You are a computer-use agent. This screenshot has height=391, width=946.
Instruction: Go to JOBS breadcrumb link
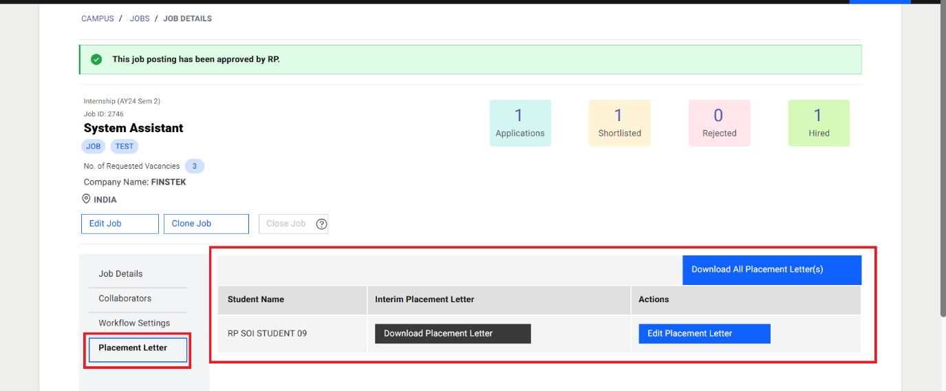coord(140,19)
